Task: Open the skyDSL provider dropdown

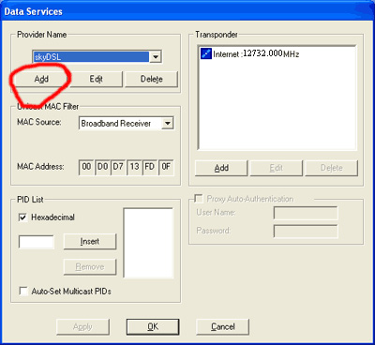Action: tap(156, 57)
